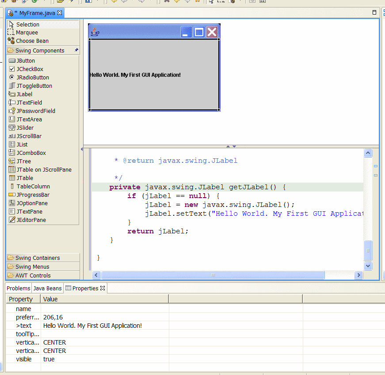Select the JTree palette component
The width and height of the screenshot is (385, 375).
coord(23,161)
